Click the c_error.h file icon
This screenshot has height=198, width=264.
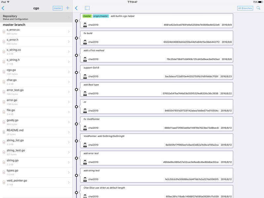coord(4,42)
